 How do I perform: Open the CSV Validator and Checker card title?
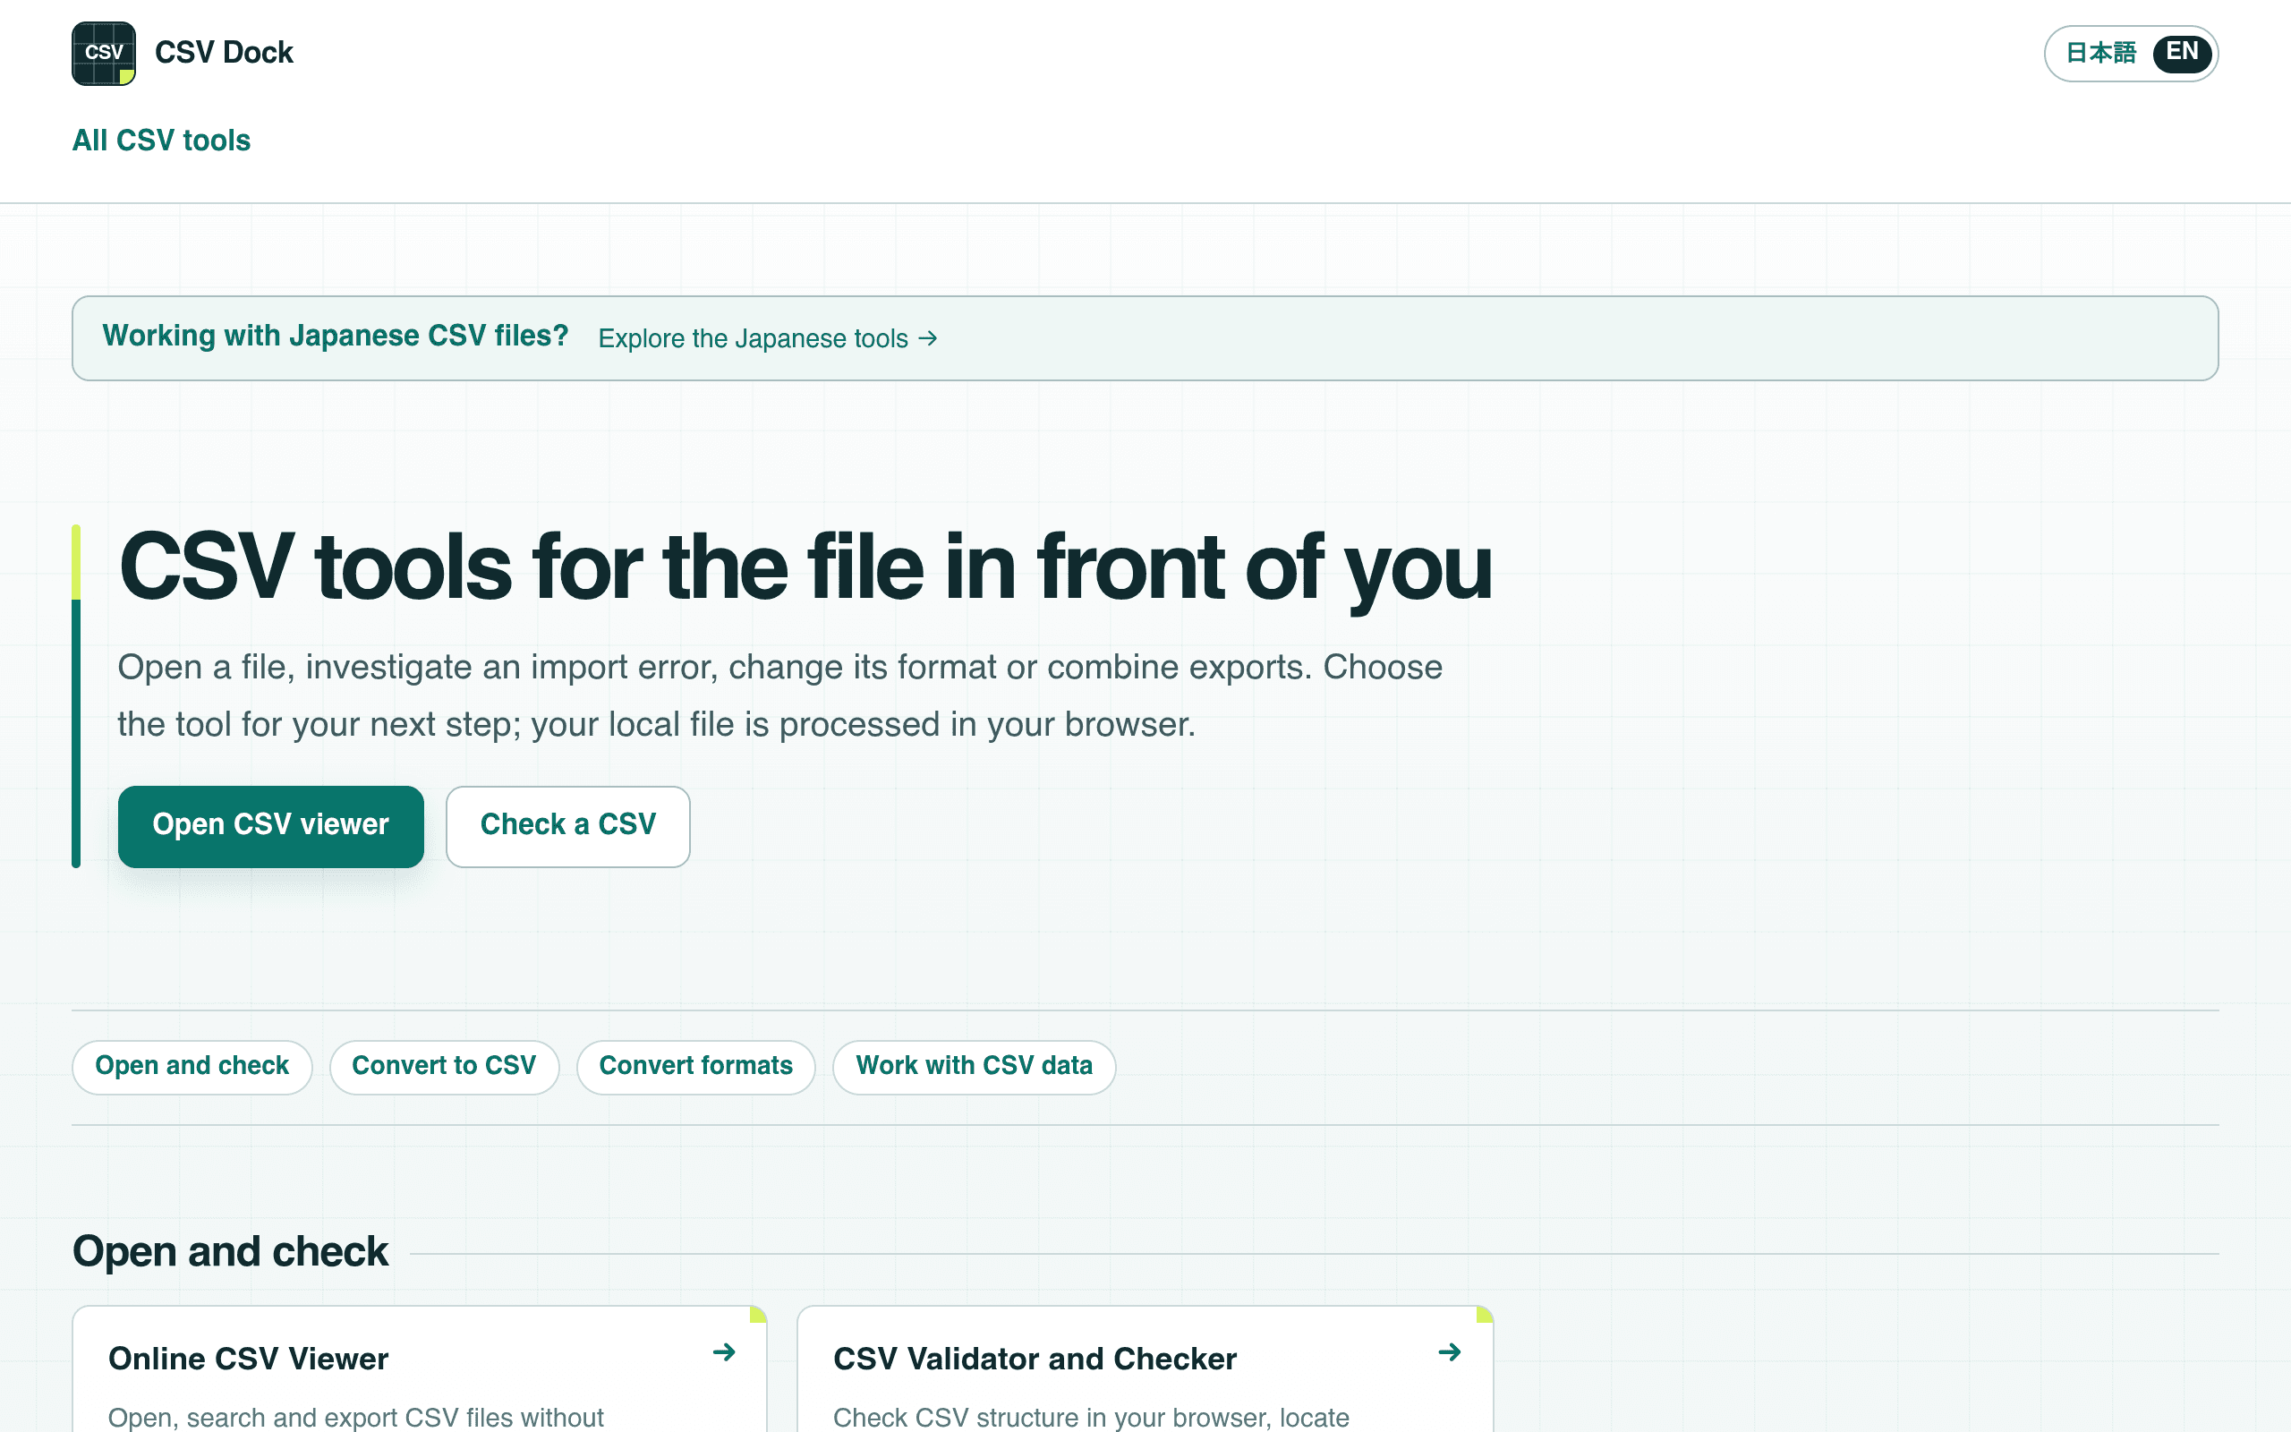tap(1035, 1360)
